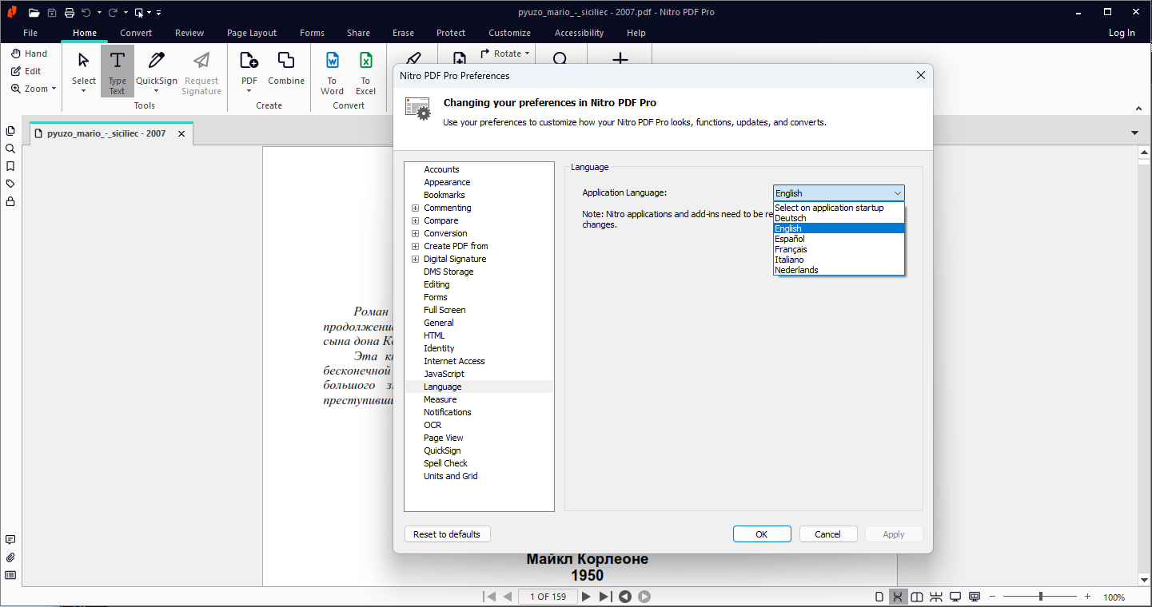The image size is (1152, 607).
Task: Click the Hand tool
Action: (29, 54)
